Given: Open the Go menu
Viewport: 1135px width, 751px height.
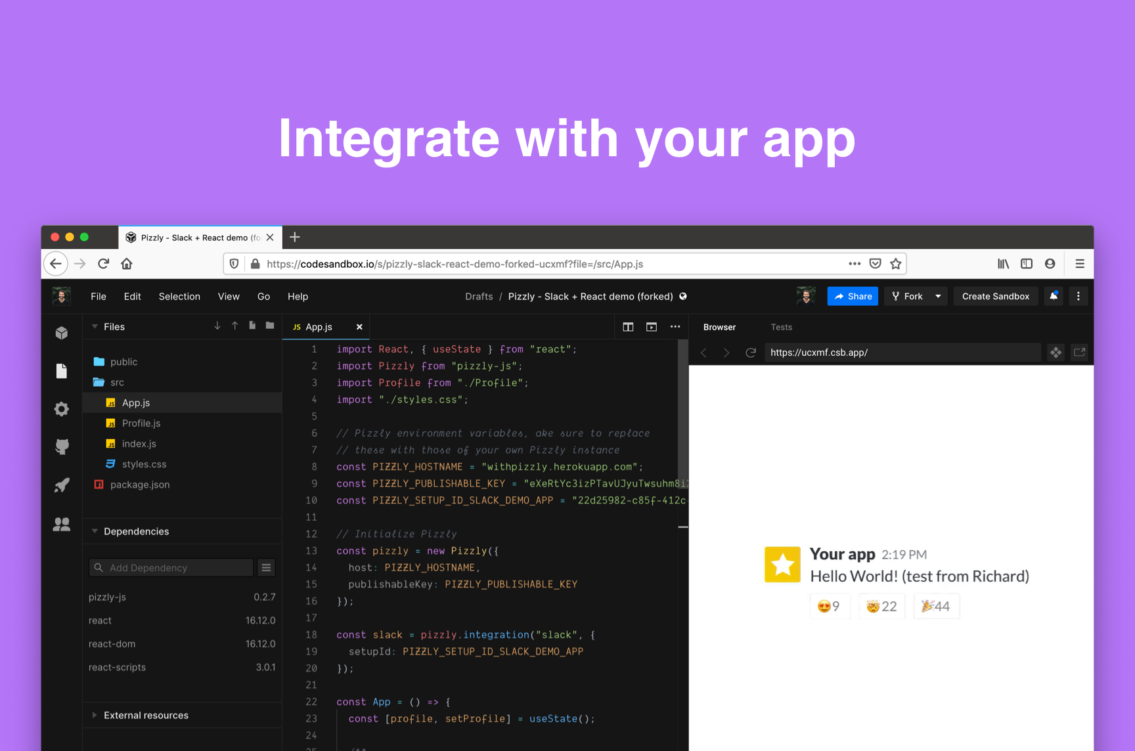Looking at the screenshot, I should pos(263,297).
